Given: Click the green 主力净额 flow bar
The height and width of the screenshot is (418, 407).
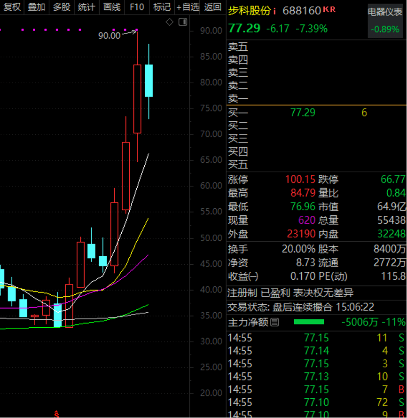Looking at the screenshot, I should point(309,322).
